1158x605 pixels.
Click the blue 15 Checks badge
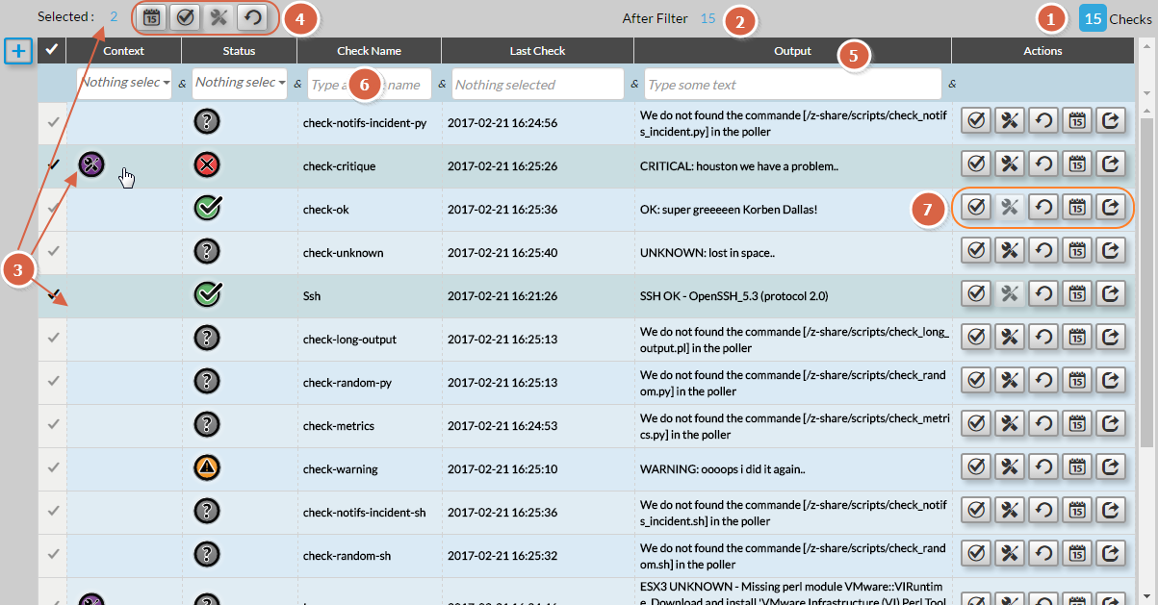1093,18
